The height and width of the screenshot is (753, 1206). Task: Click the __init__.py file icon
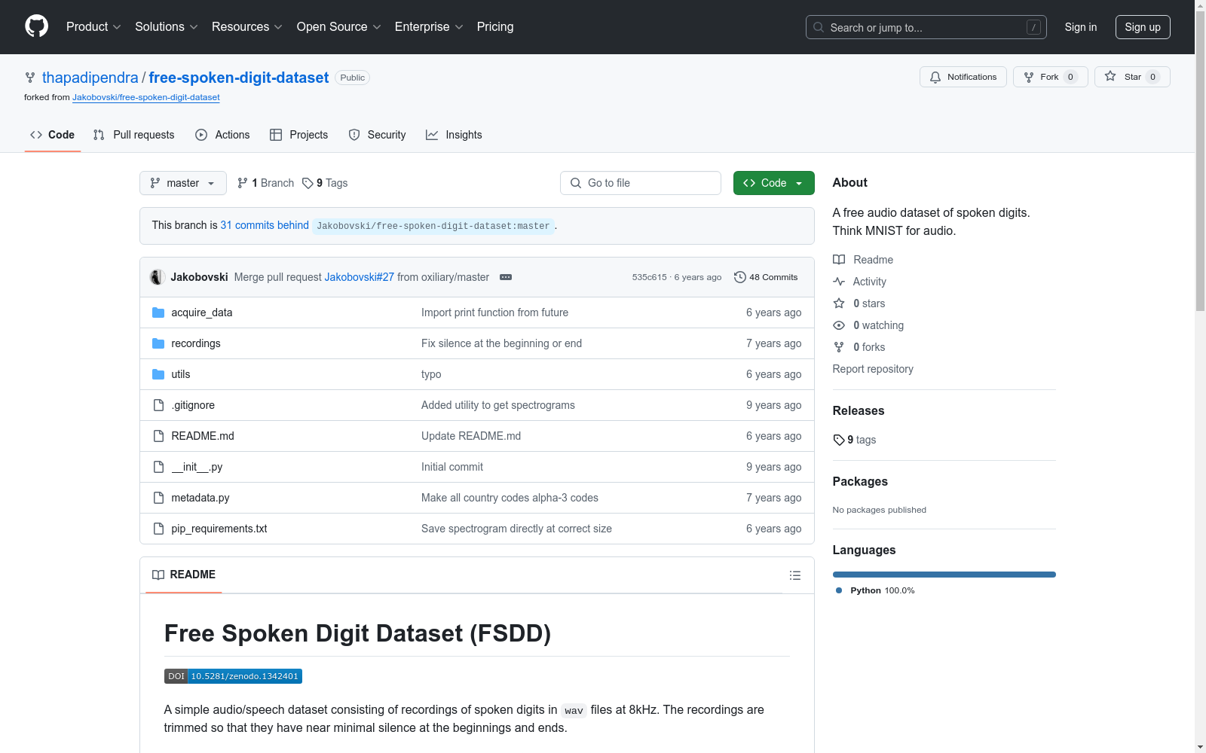pos(158,467)
